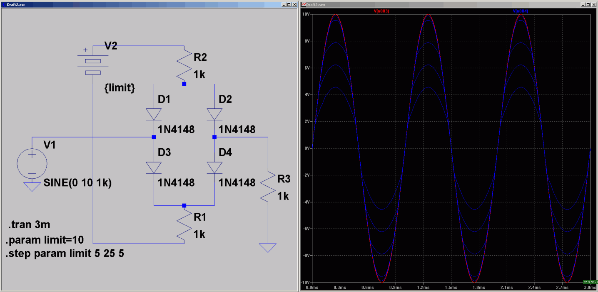
Task: Click the V1 sine voltage source symbol
Action: (x=32, y=164)
